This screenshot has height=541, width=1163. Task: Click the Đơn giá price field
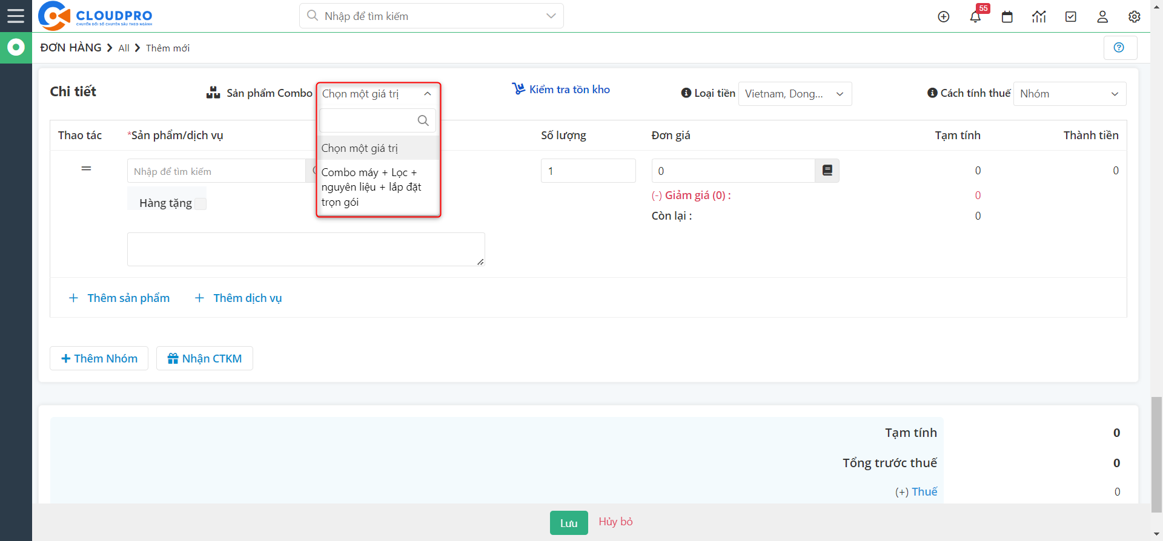[733, 171]
